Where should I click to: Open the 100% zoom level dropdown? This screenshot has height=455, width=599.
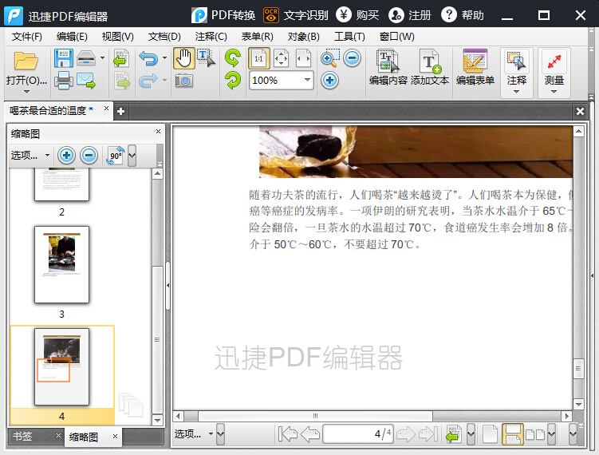[x=307, y=80]
